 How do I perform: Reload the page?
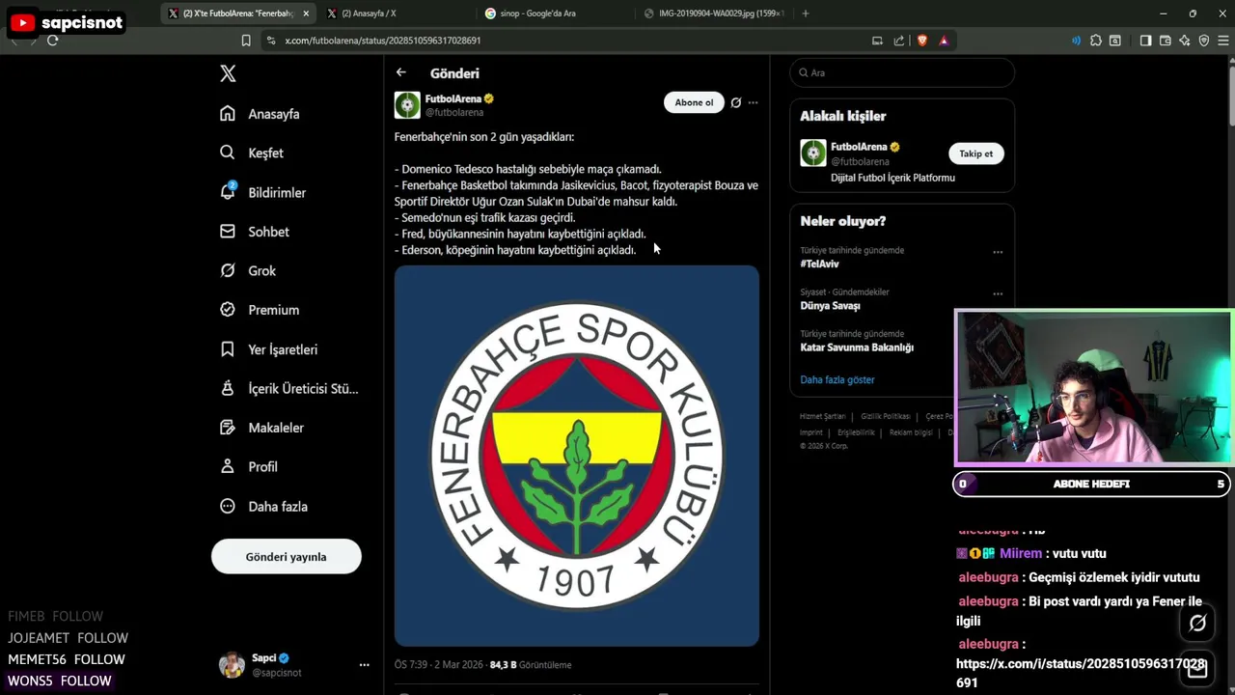coord(53,41)
